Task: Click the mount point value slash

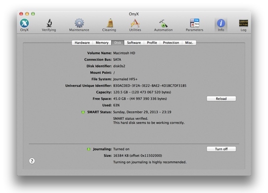Action: [x=114, y=73]
